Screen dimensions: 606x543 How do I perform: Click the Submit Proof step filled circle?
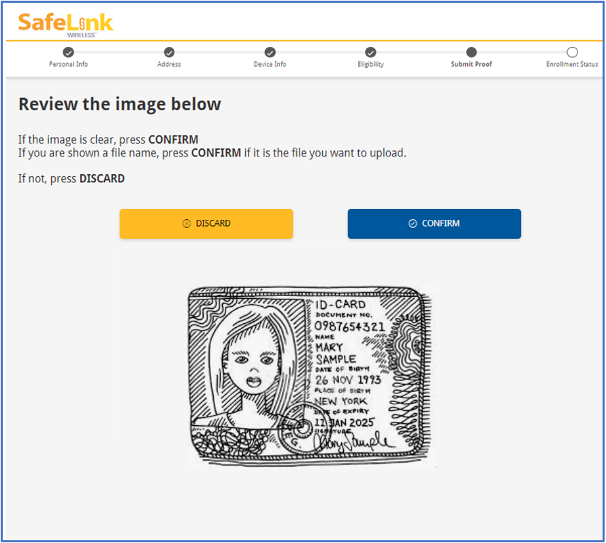(x=471, y=52)
